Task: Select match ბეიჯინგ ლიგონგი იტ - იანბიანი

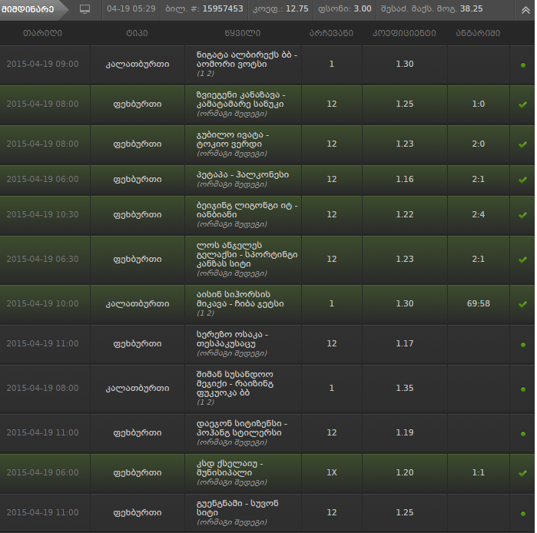Action: click(x=247, y=210)
